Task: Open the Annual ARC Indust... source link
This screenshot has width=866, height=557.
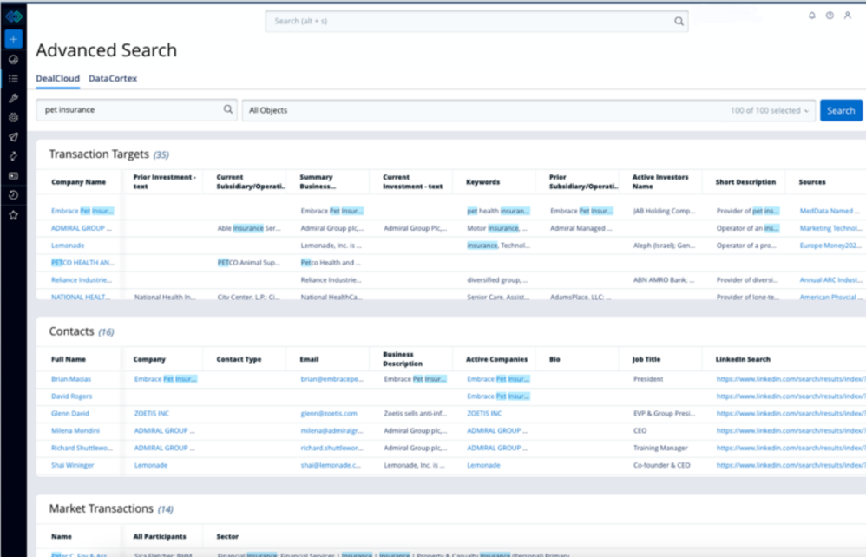Action: point(830,280)
